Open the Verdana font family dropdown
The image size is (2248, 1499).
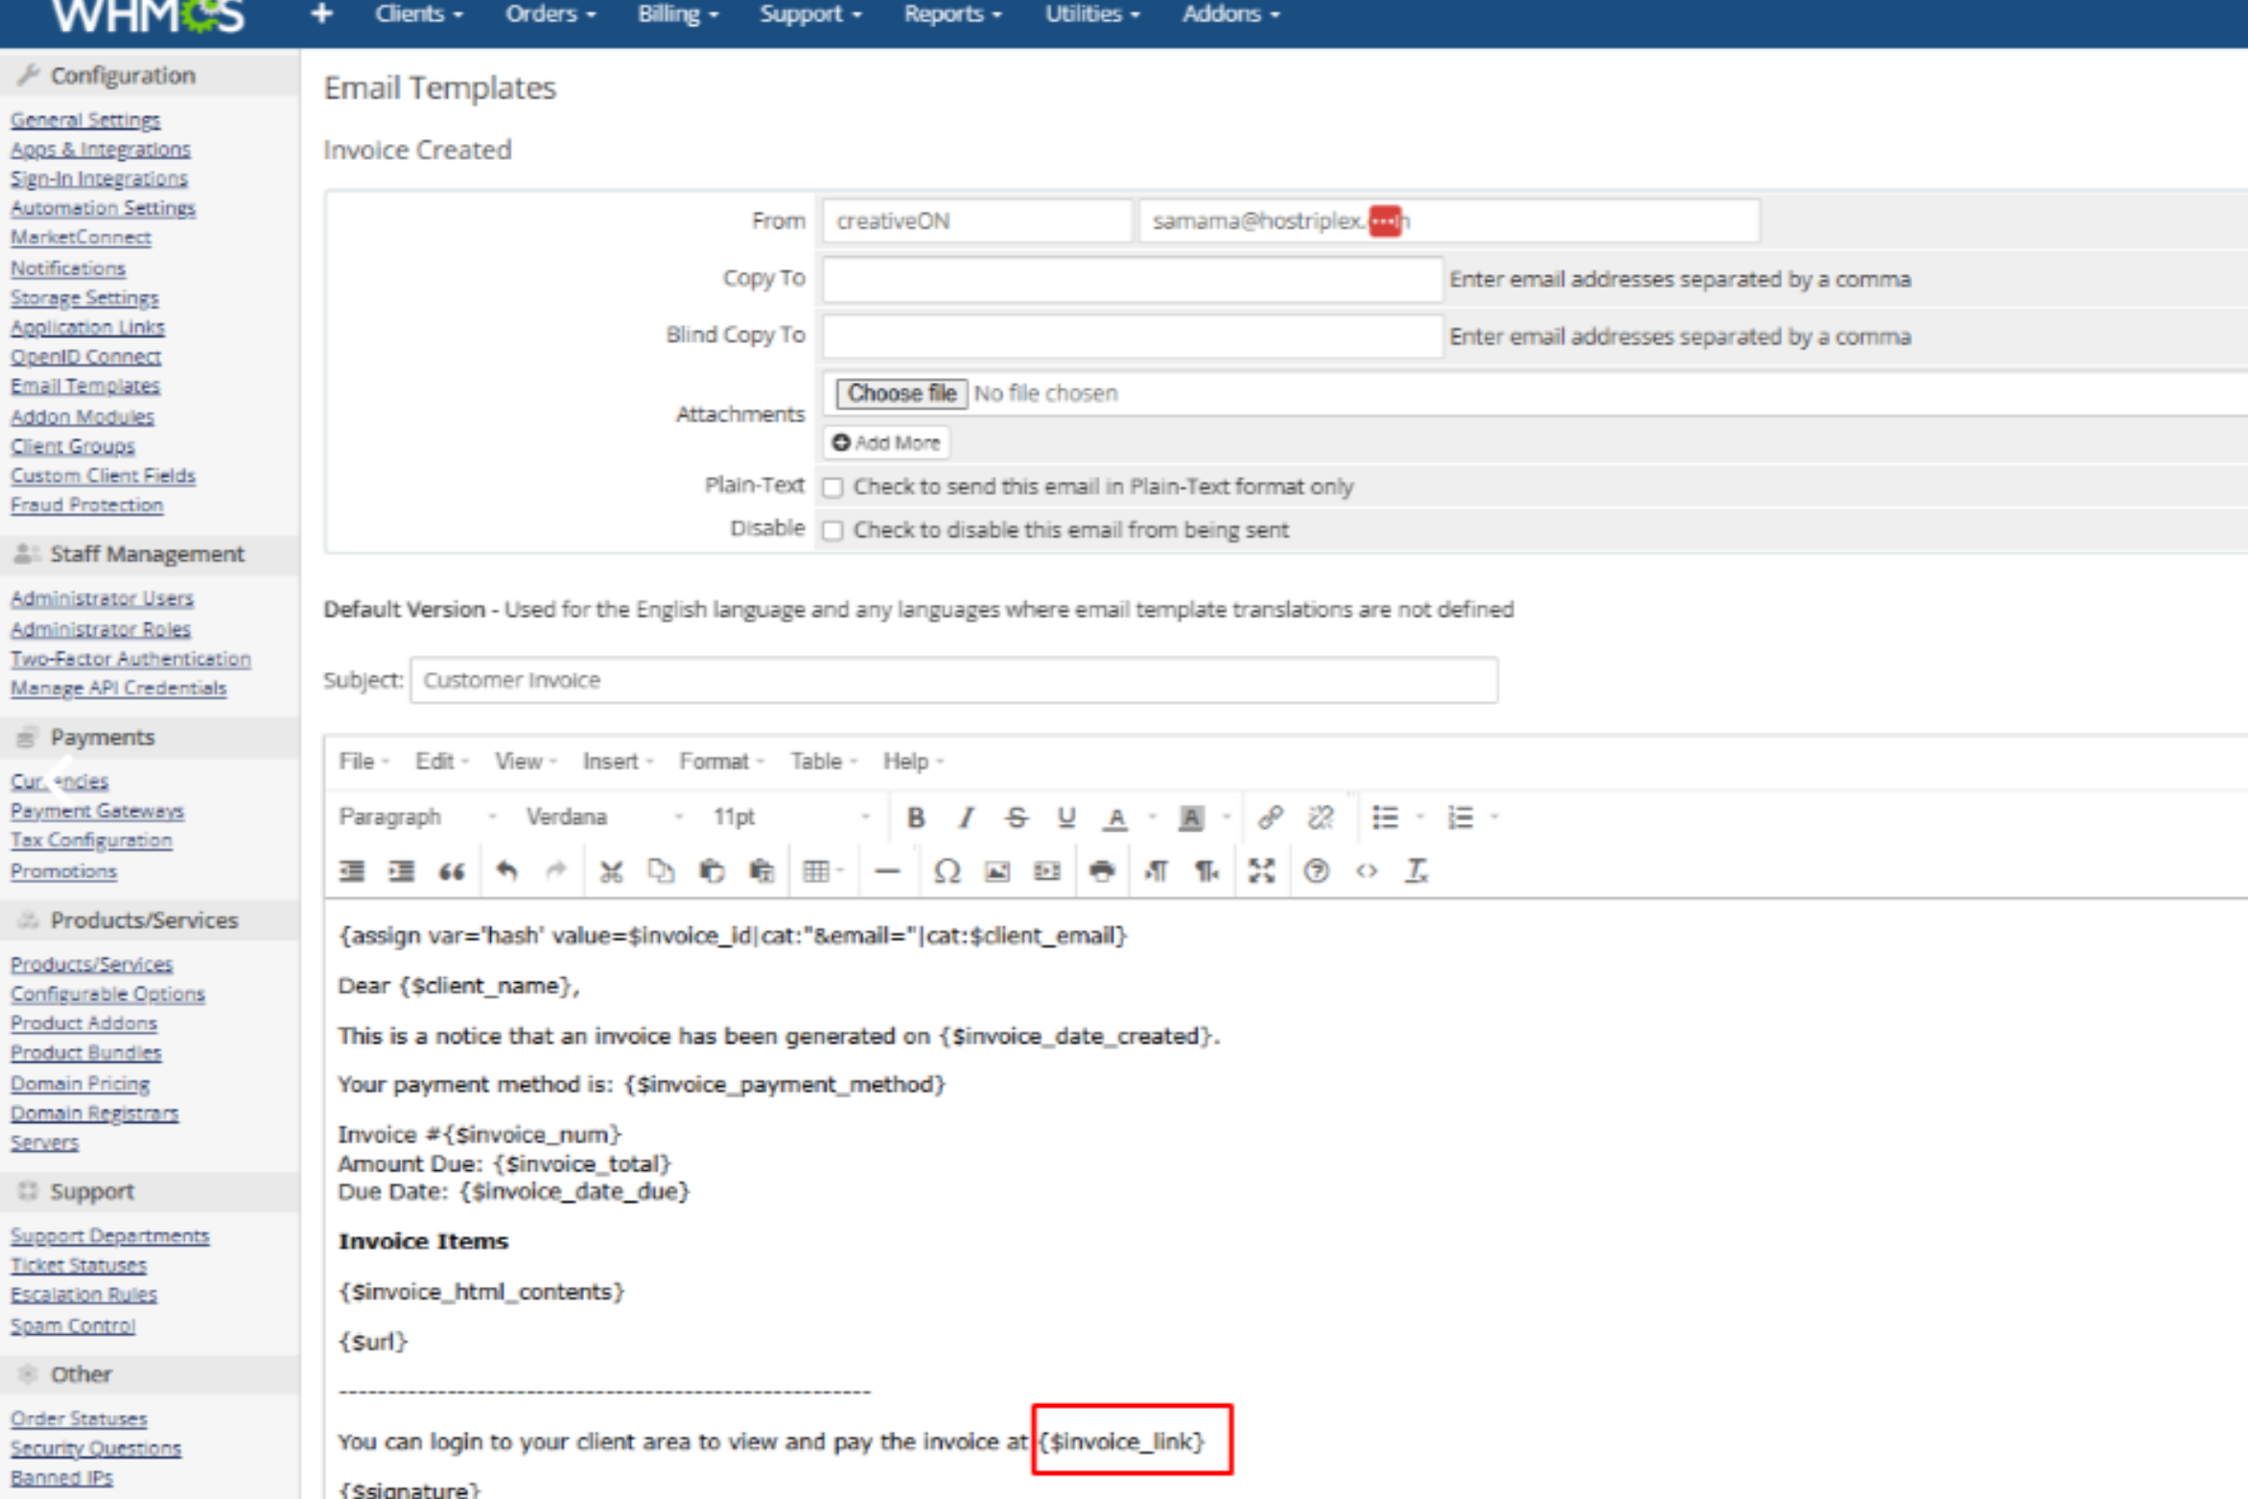[604, 817]
